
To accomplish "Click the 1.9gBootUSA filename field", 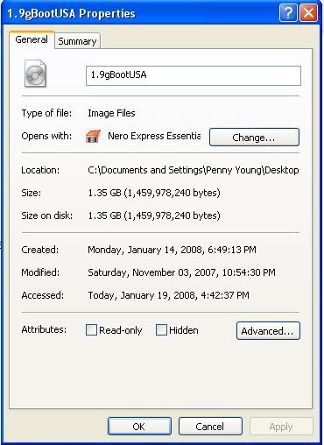I will pos(194,75).
